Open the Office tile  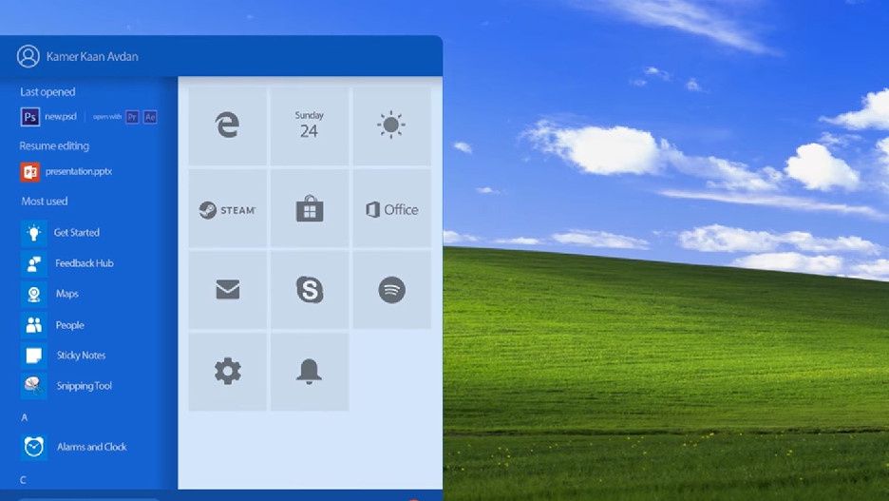tap(391, 209)
